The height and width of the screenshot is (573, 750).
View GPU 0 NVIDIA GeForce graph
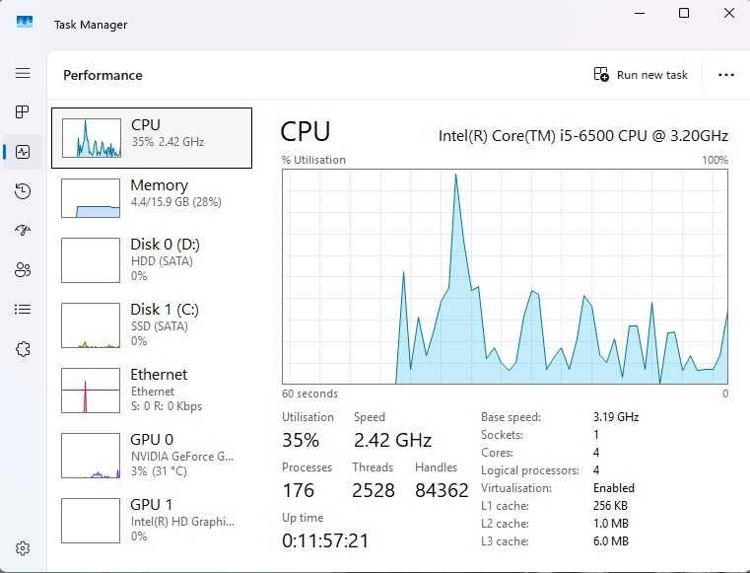(x=152, y=455)
